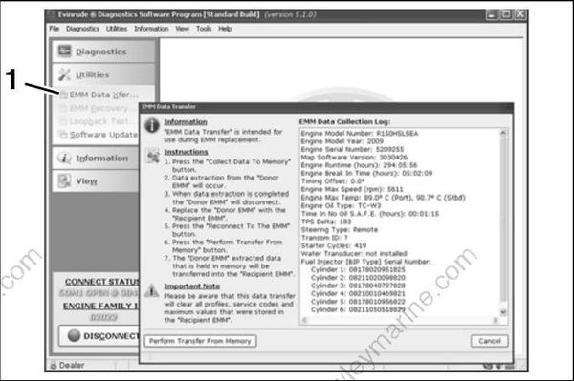Open the Information menu in menu bar
Image resolution: width=574 pixels, height=381 pixels.
pyautogui.click(x=151, y=29)
